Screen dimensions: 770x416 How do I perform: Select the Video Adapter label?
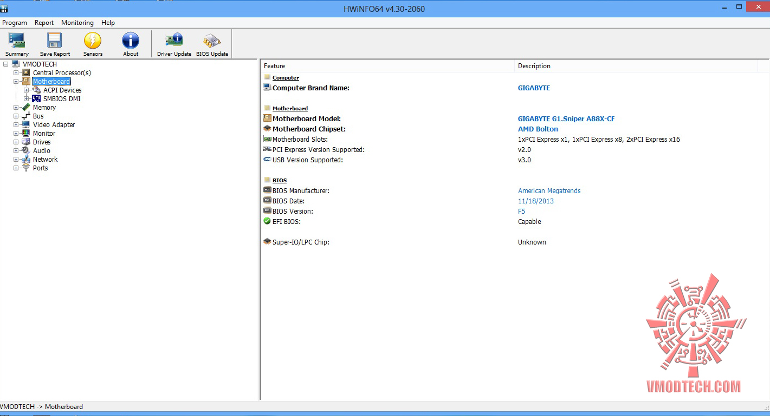54,125
